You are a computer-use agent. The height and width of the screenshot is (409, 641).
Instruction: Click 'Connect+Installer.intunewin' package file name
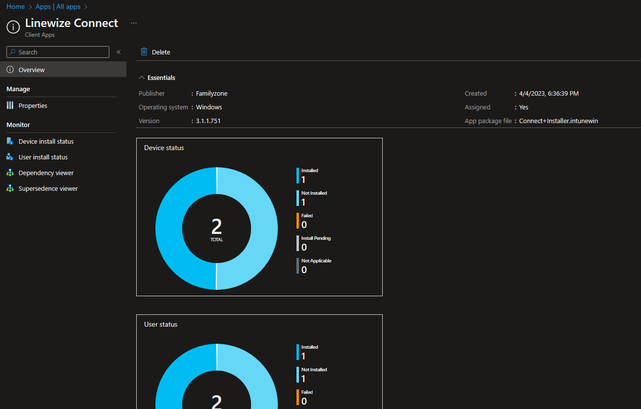coord(559,121)
